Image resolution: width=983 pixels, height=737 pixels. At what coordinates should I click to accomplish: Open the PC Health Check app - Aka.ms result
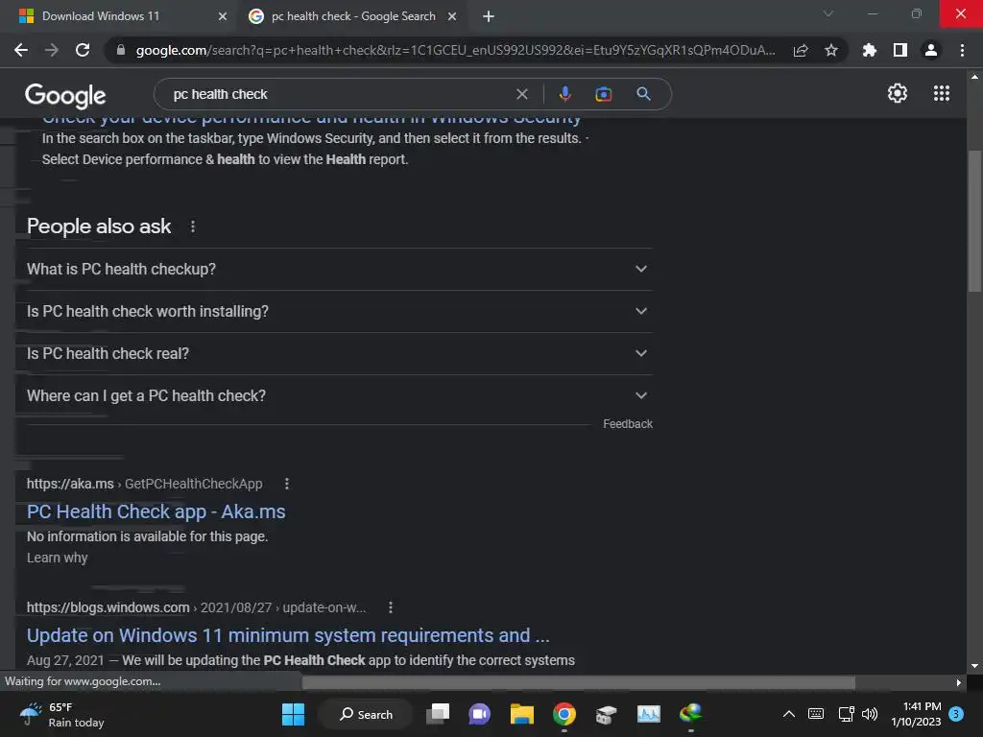point(156,511)
